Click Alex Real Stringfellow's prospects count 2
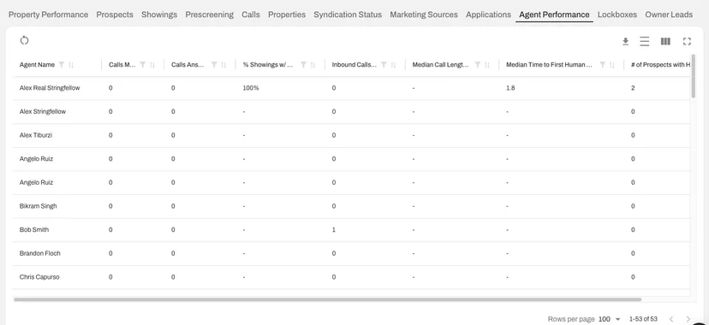 coord(633,88)
